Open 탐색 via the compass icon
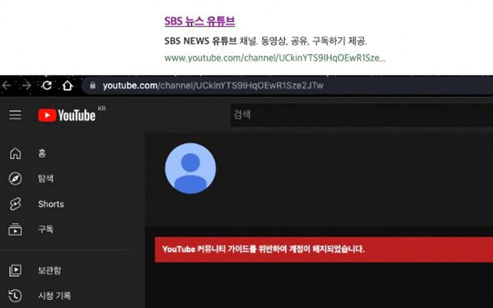 coord(15,178)
